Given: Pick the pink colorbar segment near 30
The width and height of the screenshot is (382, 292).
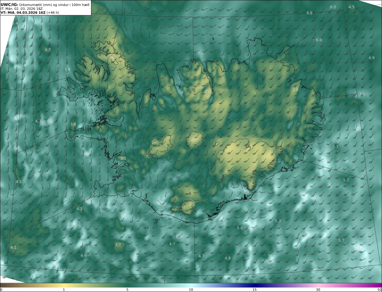Looking at the screenshot, I should tap(318, 285).
